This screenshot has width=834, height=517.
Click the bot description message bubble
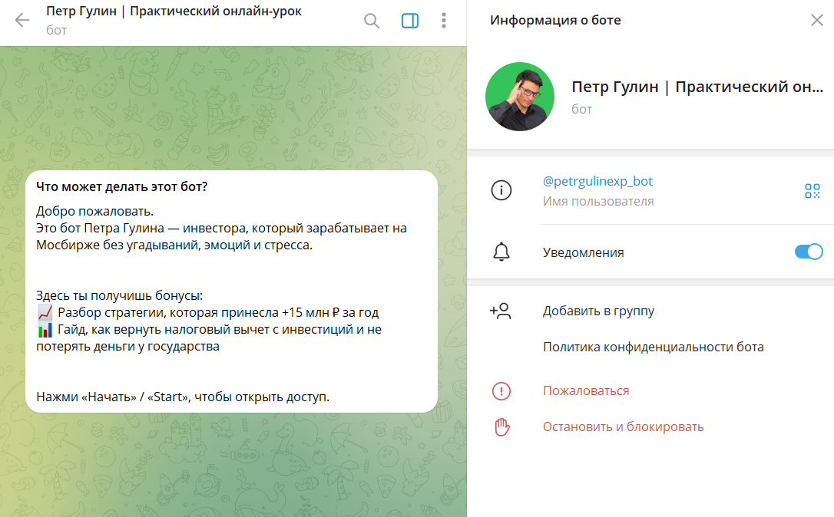click(x=231, y=291)
